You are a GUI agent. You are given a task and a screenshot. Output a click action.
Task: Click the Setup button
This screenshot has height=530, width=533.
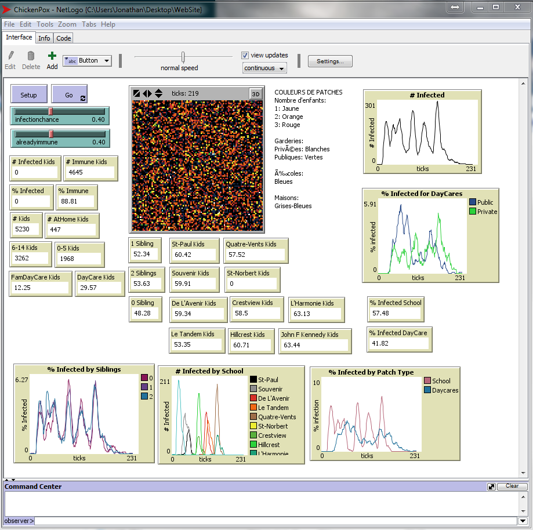[29, 94]
